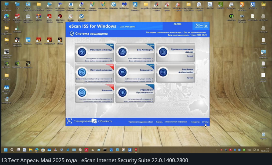Viewport: 272px width, 165px height.
Task: Click Ручной under Two-Factor Authentication
Action: click(190, 78)
